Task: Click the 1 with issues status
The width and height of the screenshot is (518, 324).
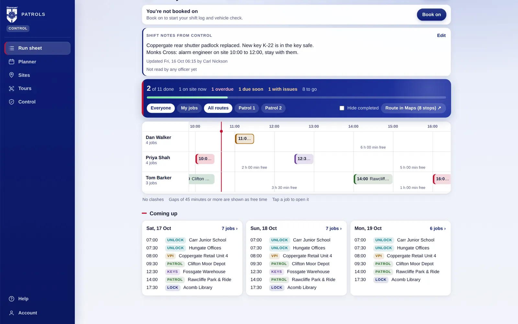Action: coord(283,89)
